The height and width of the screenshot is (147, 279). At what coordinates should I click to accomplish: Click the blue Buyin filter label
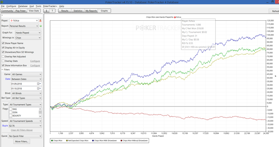pos(5,125)
